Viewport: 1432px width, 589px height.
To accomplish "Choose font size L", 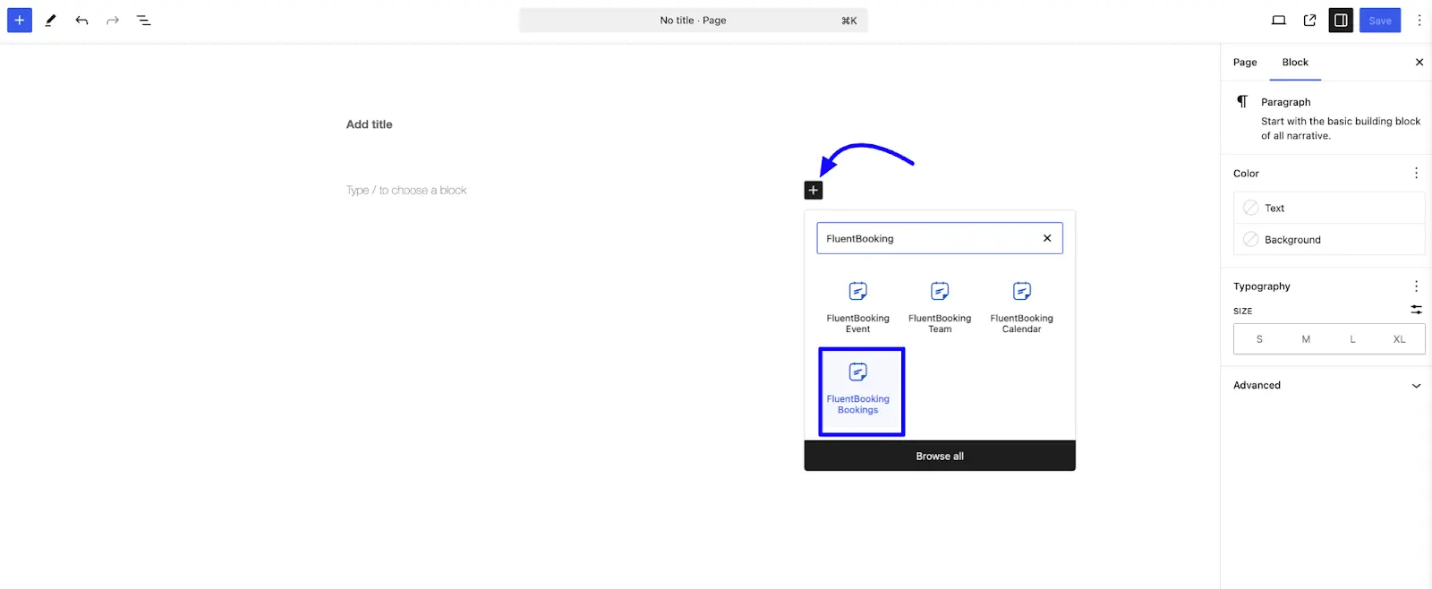I will (1352, 339).
